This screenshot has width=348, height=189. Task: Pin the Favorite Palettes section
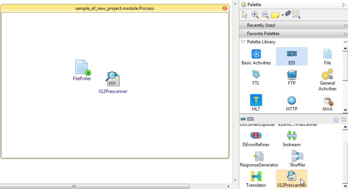point(345,34)
